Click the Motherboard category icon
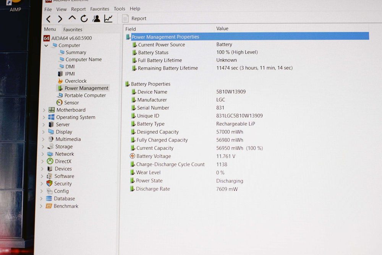Screen dimensions: 382x255 [52, 110]
